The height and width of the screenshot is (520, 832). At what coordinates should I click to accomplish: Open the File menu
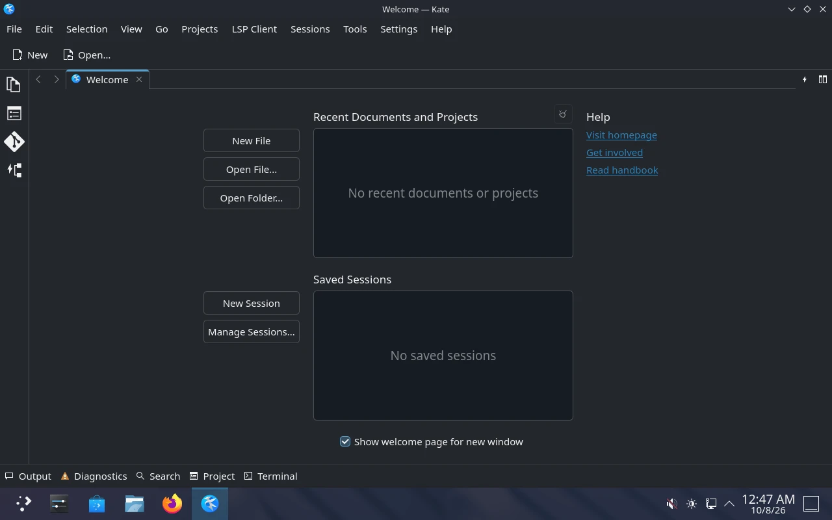point(14,29)
